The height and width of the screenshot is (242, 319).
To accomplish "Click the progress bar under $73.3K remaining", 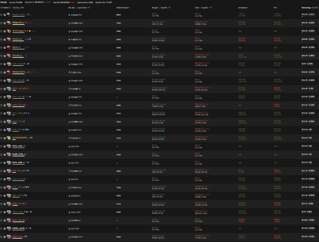I will click(x=309, y=16).
